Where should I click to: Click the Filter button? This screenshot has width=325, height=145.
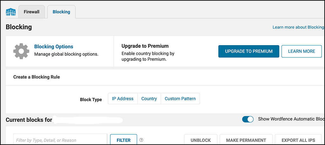click(123, 140)
